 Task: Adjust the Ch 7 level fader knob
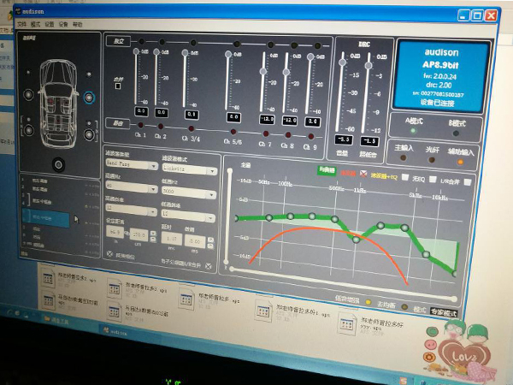tap(262, 71)
